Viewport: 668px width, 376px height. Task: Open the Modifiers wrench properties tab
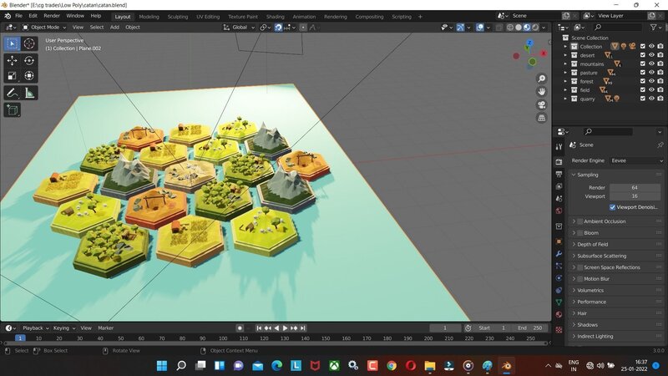(x=559, y=253)
